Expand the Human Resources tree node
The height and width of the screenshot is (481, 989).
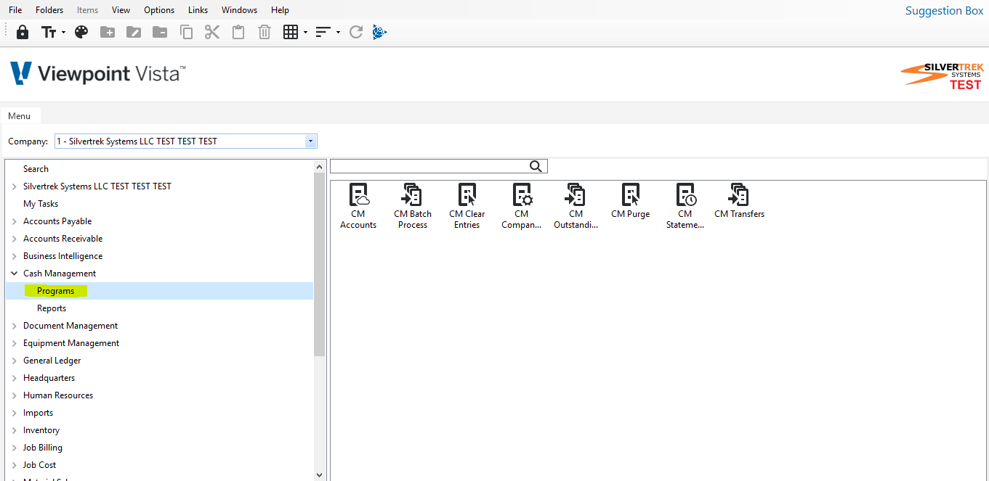point(15,395)
